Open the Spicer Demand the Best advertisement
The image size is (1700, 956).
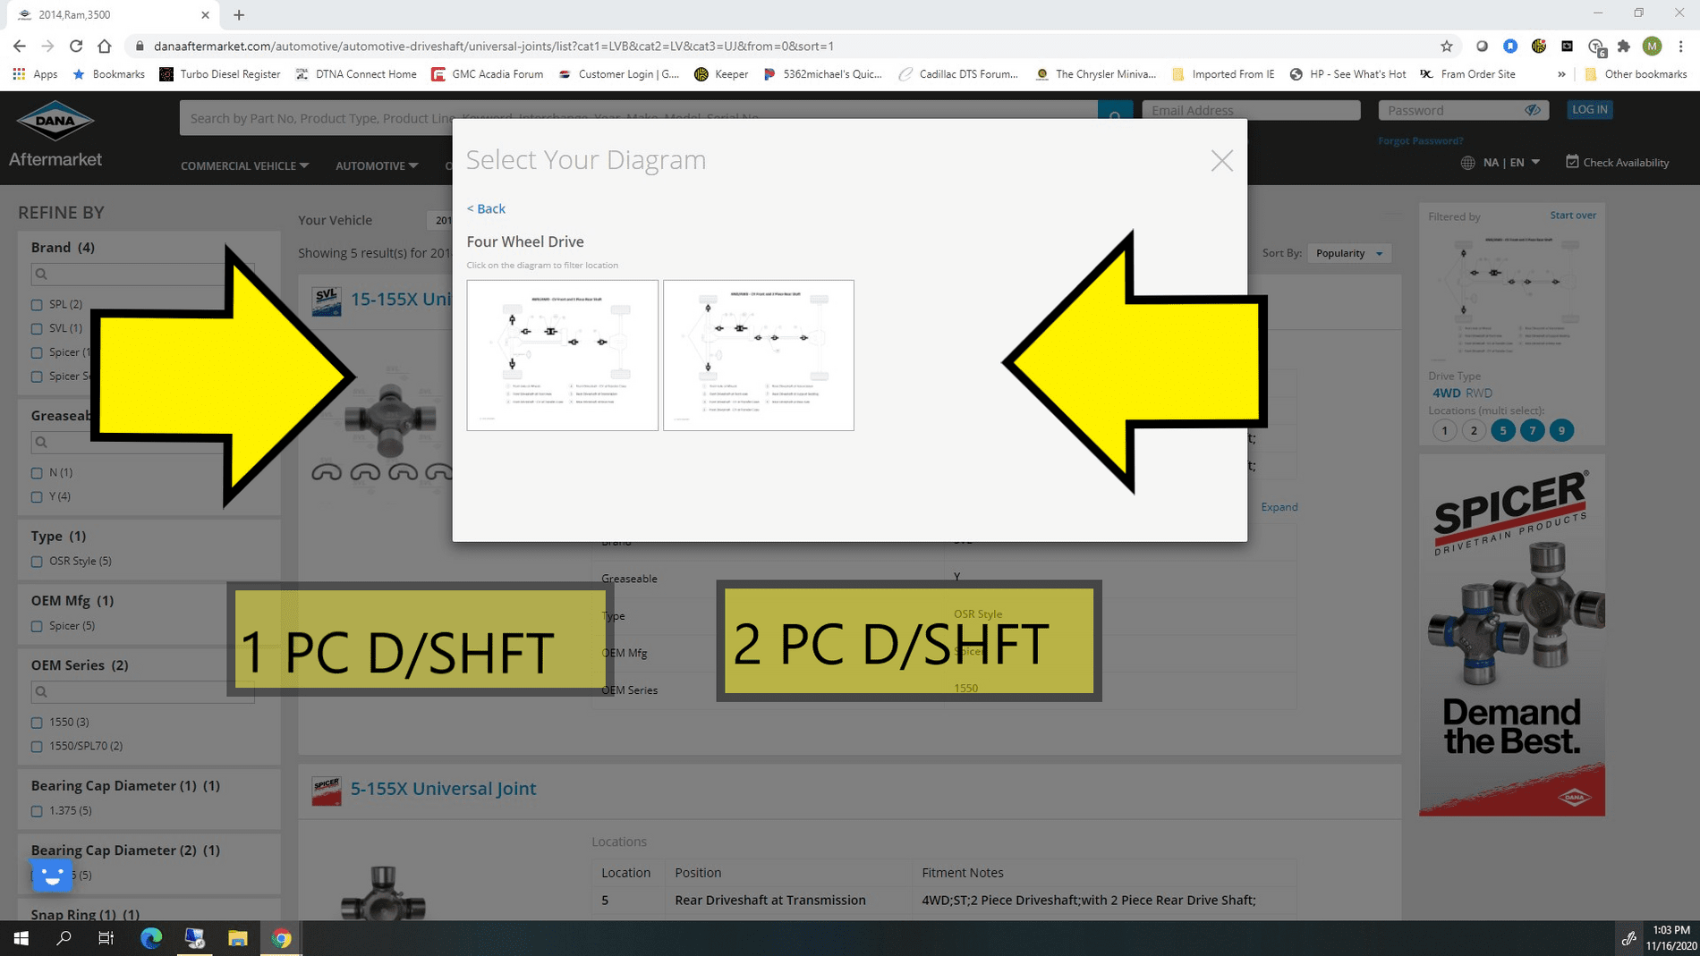1511,635
